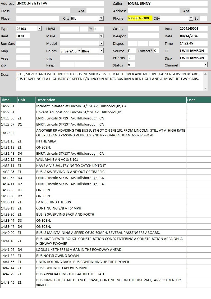Expand the Type dropdown with 23103
Viewport: 211px width, 299px height.
click(x=39, y=29)
